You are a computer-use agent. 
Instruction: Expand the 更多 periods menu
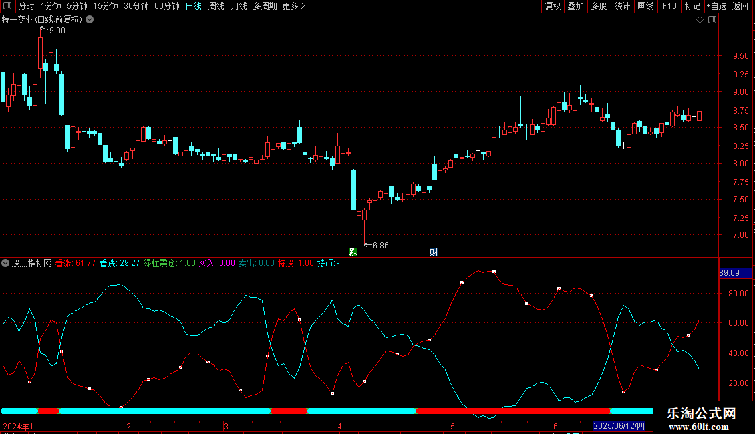pos(293,6)
